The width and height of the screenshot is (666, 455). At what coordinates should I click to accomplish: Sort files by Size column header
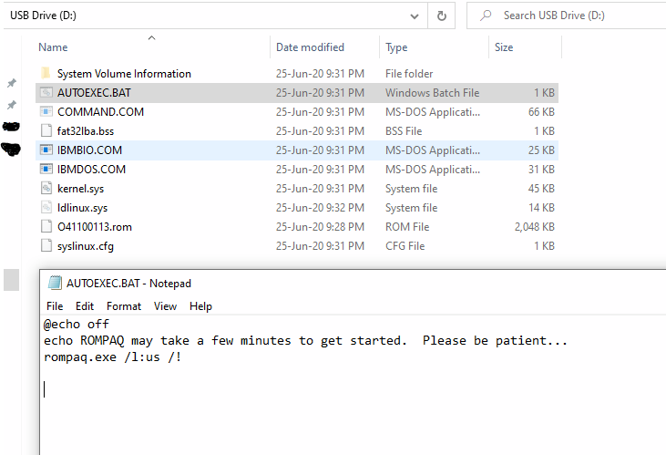504,47
